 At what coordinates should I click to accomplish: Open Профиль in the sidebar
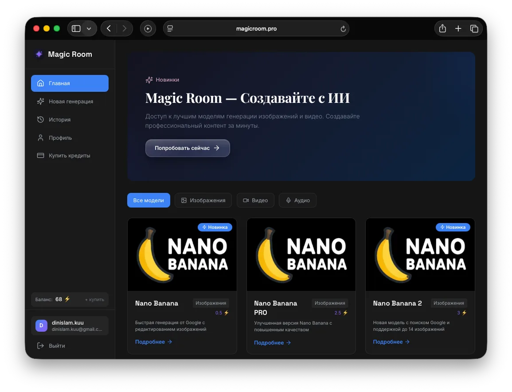(70, 138)
